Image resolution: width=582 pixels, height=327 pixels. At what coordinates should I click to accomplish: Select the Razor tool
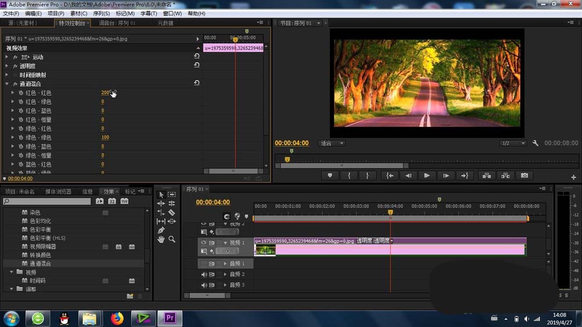(x=172, y=212)
